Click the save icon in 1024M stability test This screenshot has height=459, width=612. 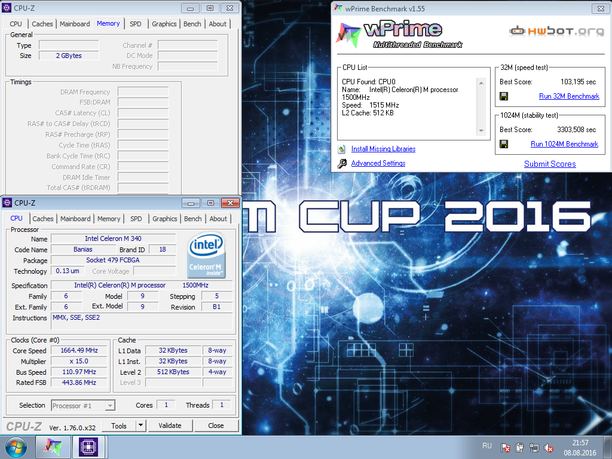coord(504,144)
